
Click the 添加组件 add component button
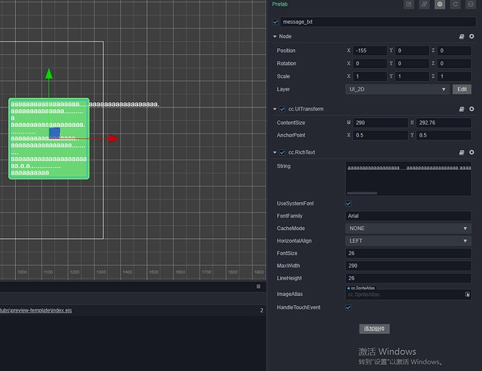(375, 329)
